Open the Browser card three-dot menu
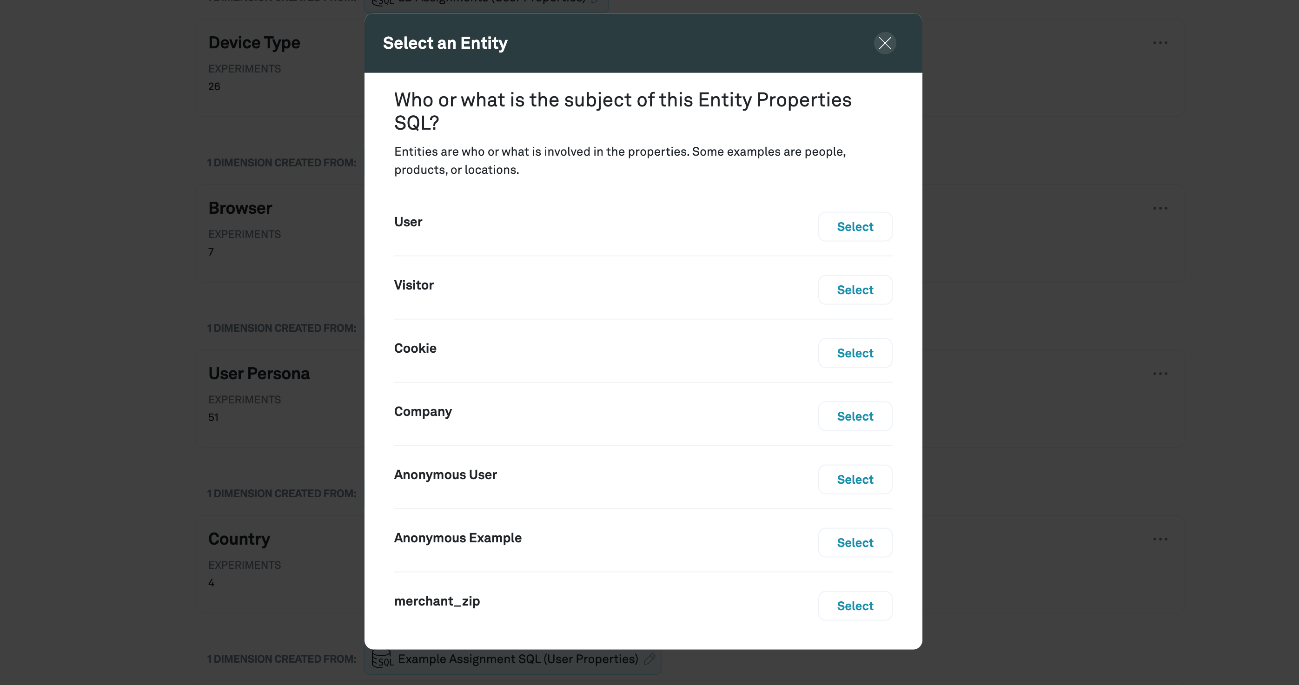Image resolution: width=1299 pixels, height=685 pixels. (x=1160, y=208)
